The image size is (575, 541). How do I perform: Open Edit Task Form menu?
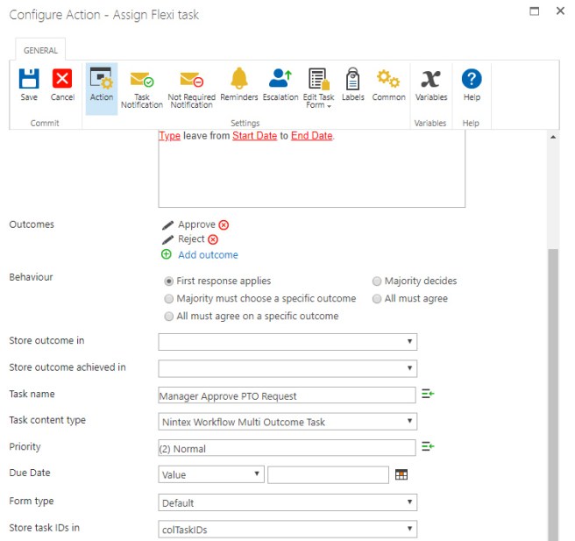[317, 89]
